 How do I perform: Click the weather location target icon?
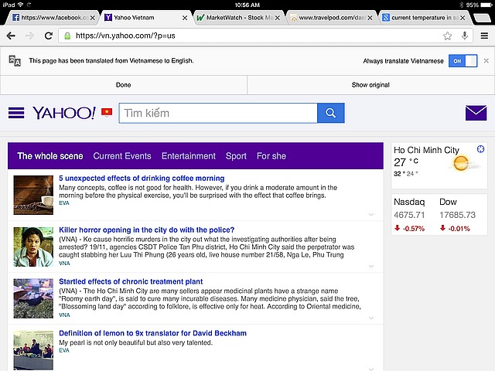coord(480,149)
